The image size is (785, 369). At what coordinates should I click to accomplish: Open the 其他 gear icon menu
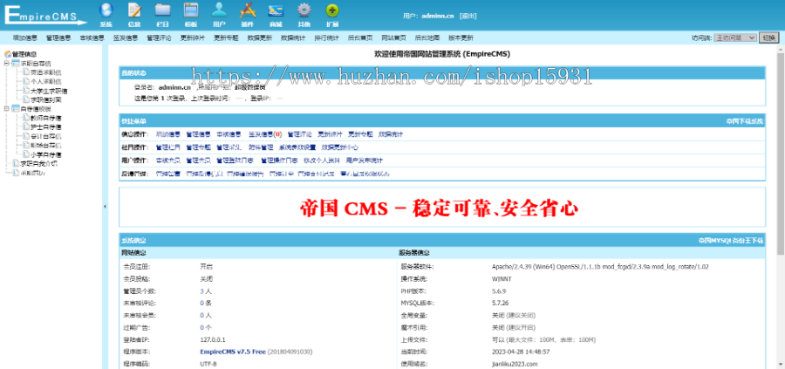pyautogui.click(x=304, y=15)
